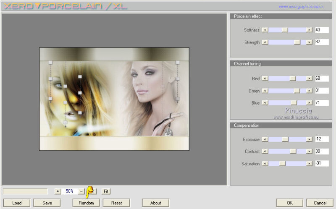Click the Save button
336x209 pixels.
[x=47, y=203]
